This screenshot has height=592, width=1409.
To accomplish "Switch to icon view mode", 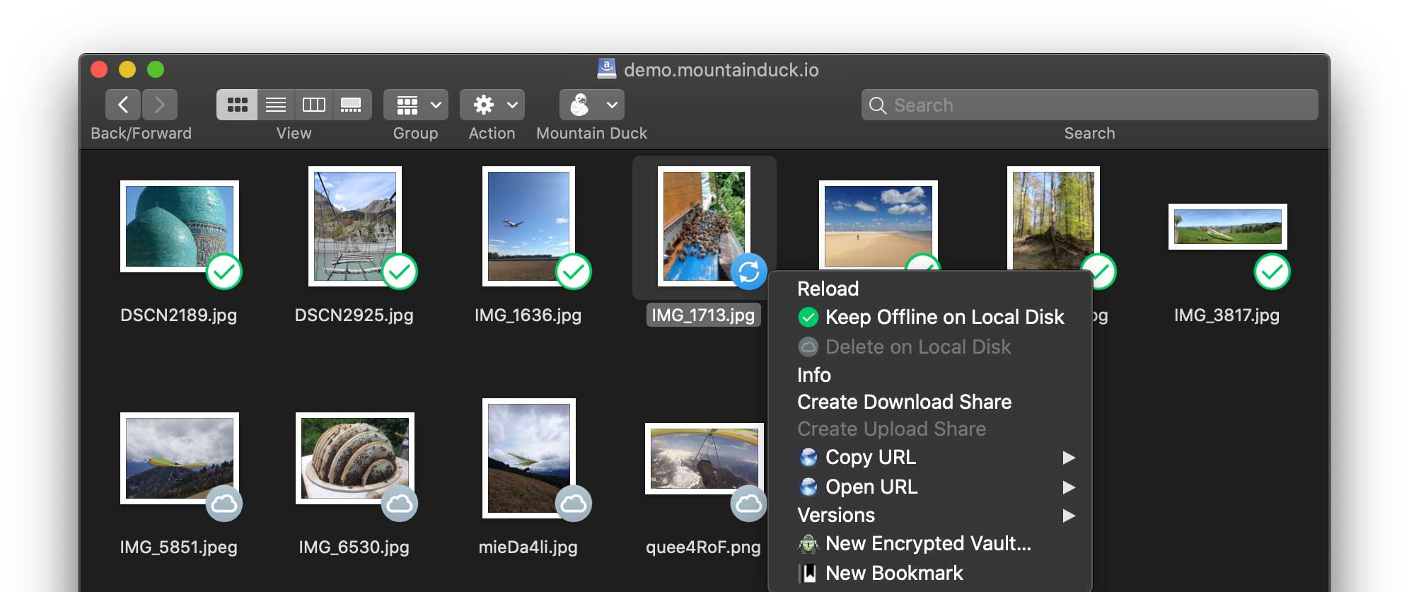I will coord(237,105).
